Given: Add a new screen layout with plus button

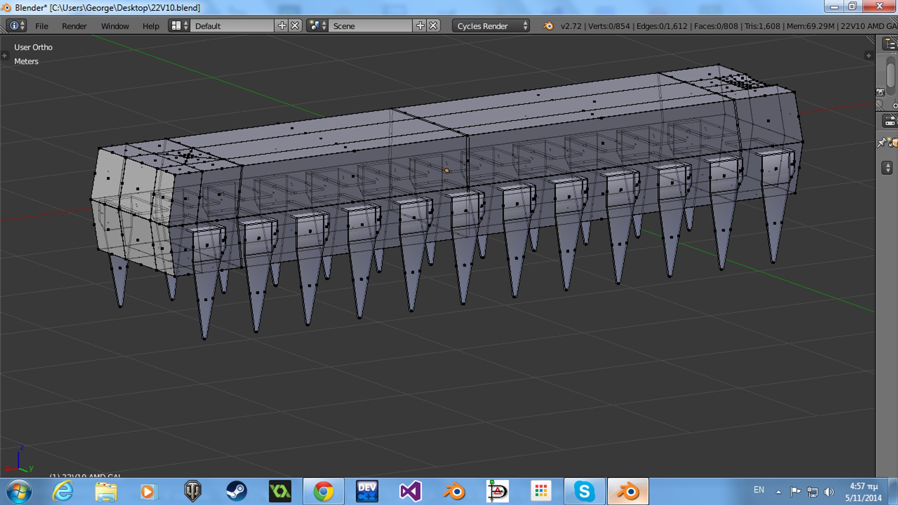Looking at the screenshot, I should click(x=282, y=26).
